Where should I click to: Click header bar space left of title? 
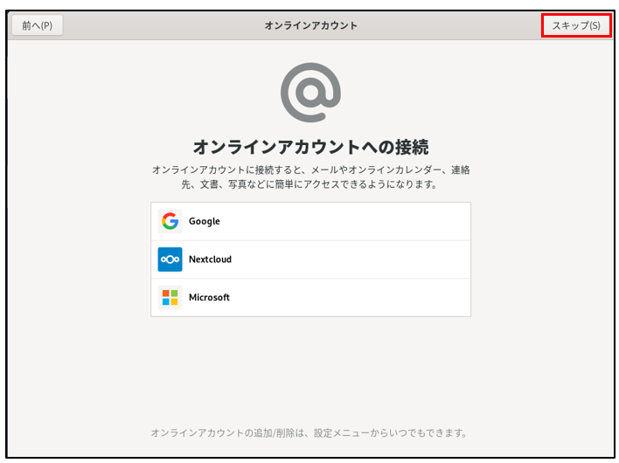click(157, 25)
